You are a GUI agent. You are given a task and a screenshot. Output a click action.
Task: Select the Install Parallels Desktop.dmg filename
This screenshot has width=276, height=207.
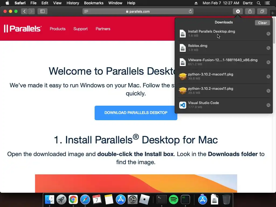(211, 31)
